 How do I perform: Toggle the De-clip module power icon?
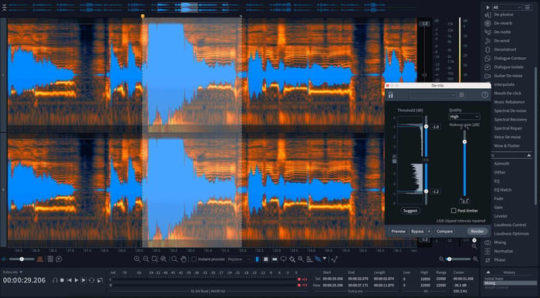[x=391, y=95]
